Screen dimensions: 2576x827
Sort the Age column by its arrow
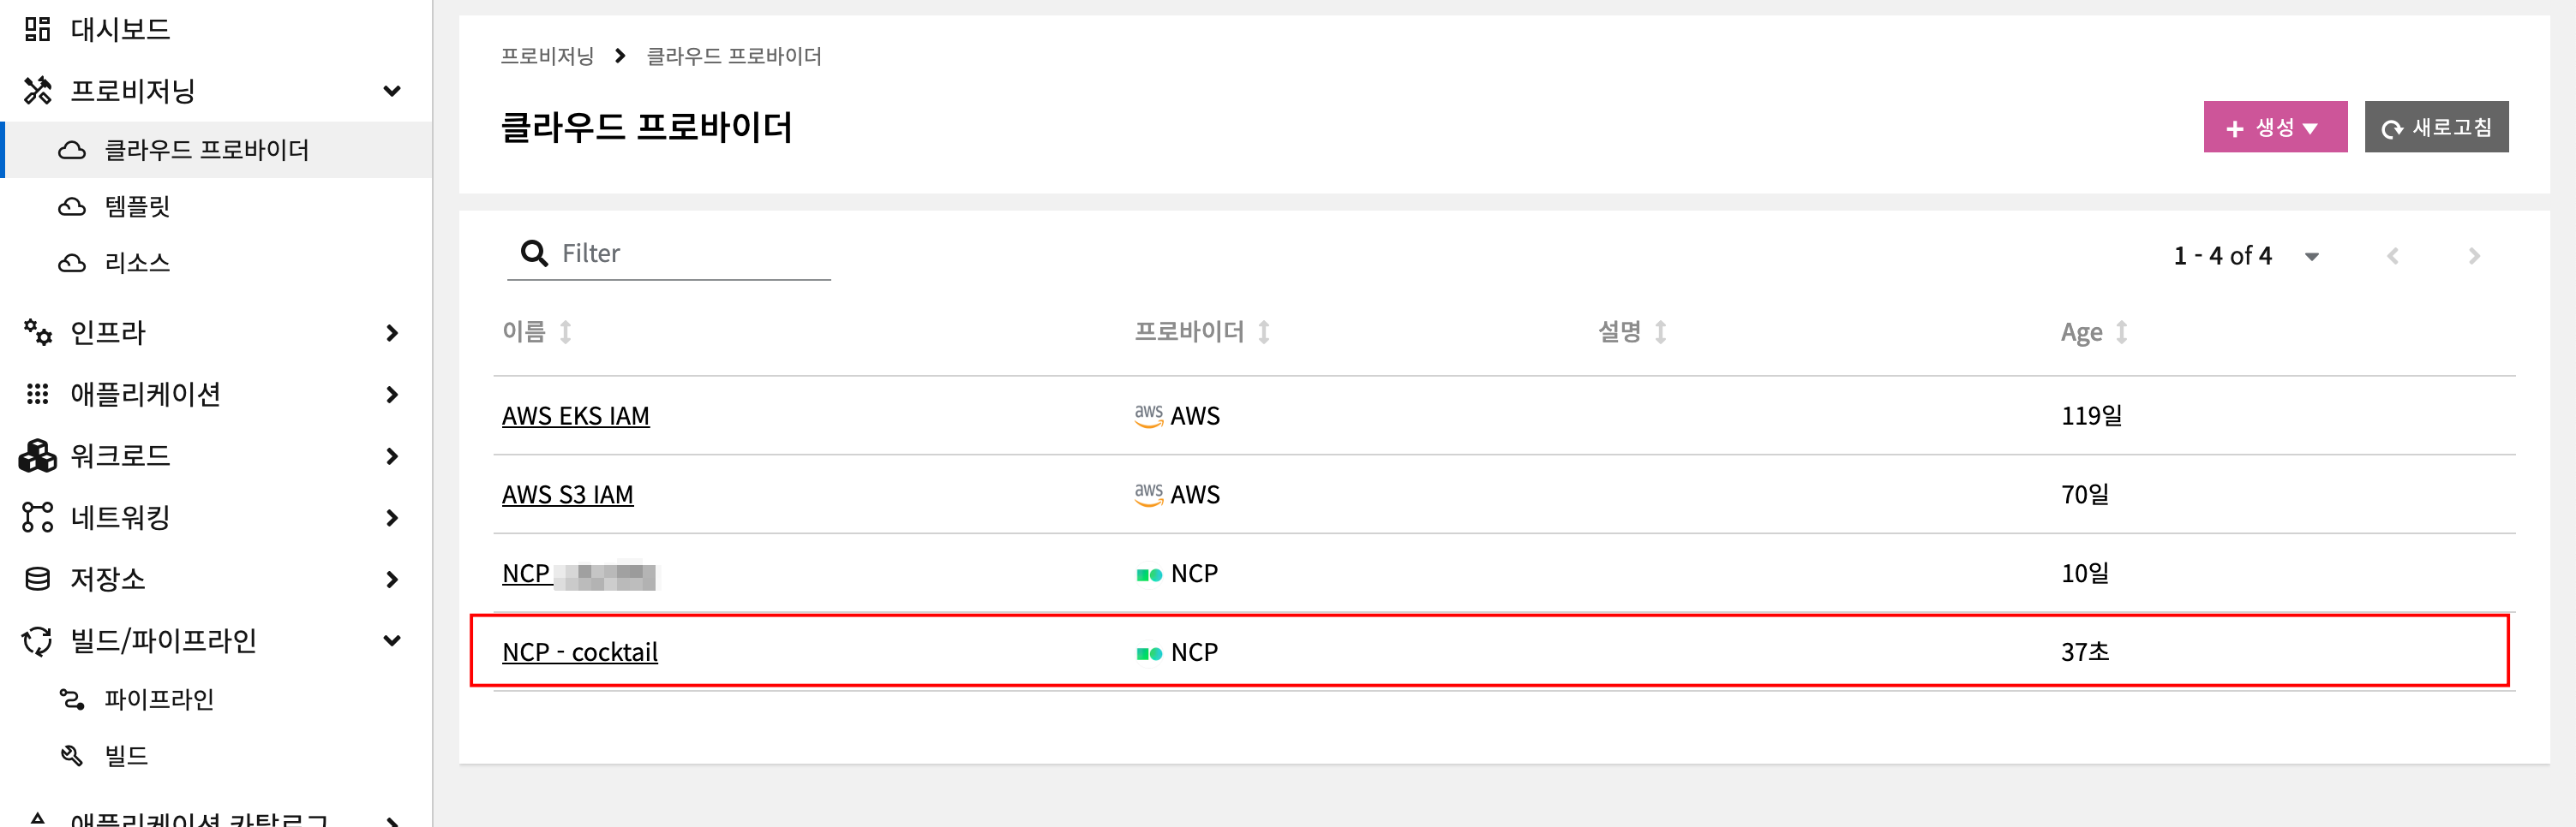point(2121,331)
